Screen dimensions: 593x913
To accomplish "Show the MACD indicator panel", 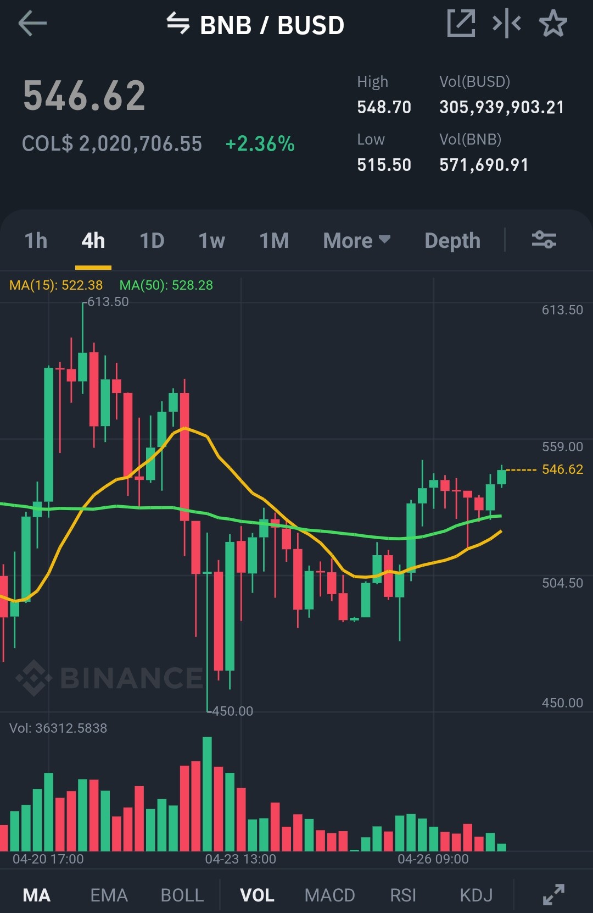I will point(330,895).
